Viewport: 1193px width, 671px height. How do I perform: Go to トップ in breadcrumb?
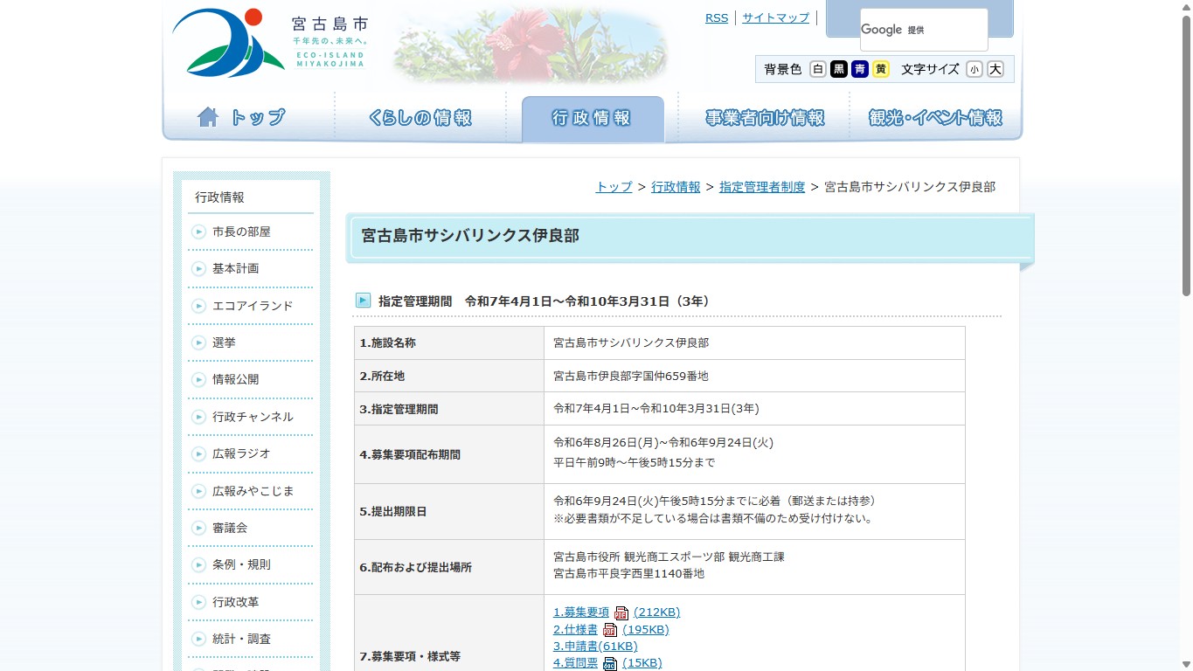(x=614, y=187)
